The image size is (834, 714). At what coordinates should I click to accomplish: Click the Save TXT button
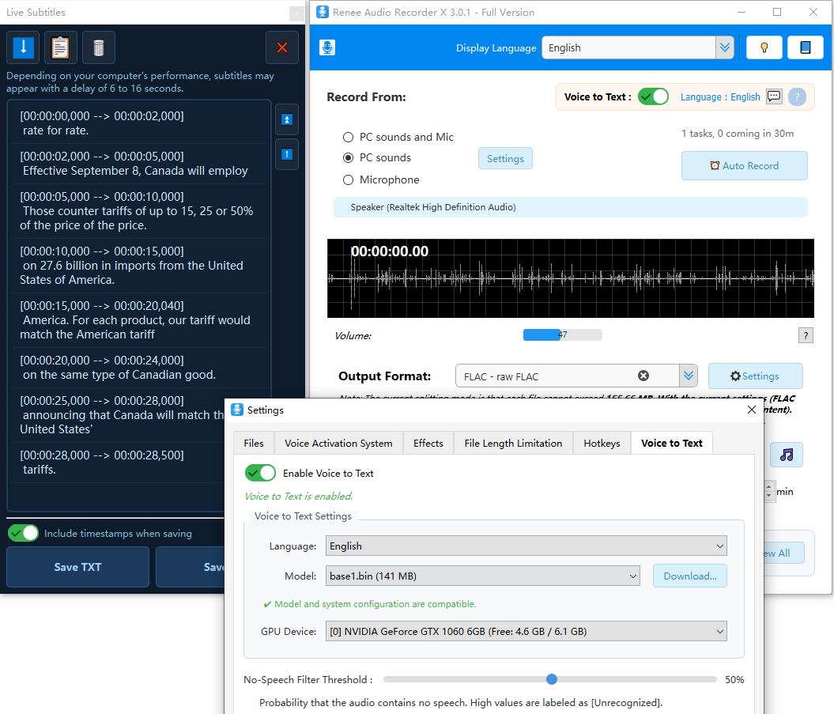pos(77,567)
